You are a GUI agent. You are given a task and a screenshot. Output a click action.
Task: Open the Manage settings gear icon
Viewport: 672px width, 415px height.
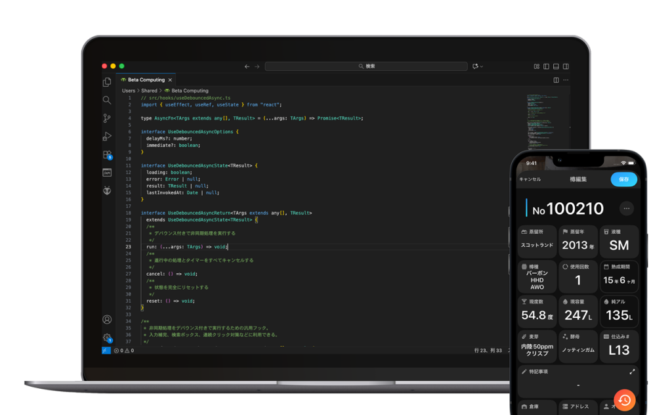pyautogui.click(x=107, y=338)
